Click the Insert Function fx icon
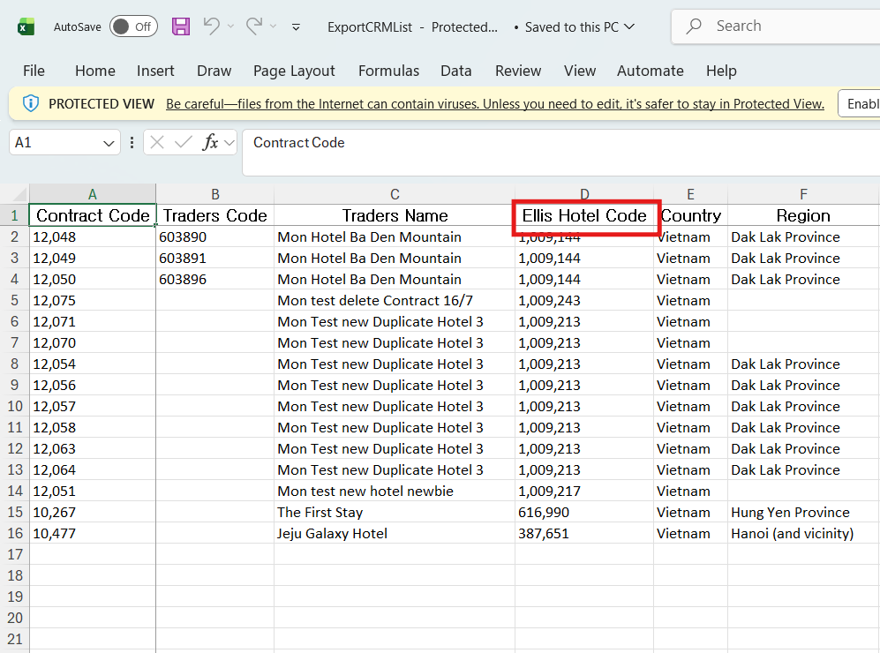This screenshot has width=880, height=653. (210, 142)
